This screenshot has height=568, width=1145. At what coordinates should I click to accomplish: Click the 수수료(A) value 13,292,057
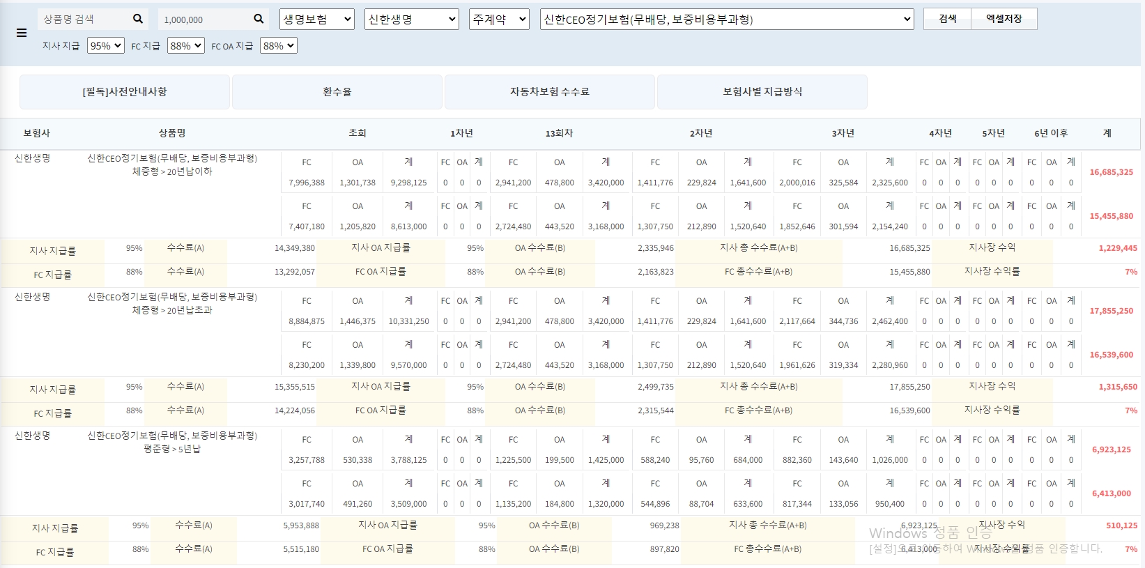[x=295, y=272]
